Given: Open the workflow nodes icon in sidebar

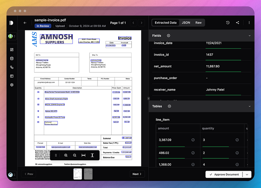Looking at the screenshot, I should [12, 67].
